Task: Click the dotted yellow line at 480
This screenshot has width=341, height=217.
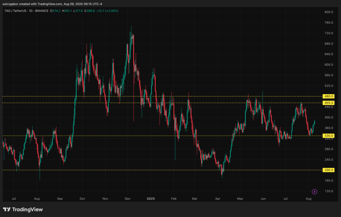Action: 162,96
